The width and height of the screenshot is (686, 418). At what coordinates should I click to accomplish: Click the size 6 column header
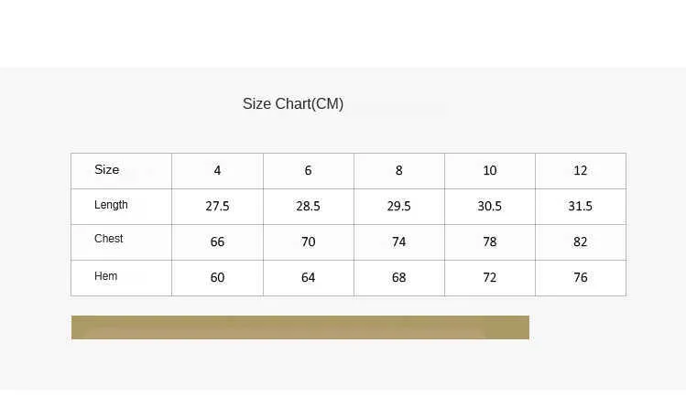click(309, 171)
